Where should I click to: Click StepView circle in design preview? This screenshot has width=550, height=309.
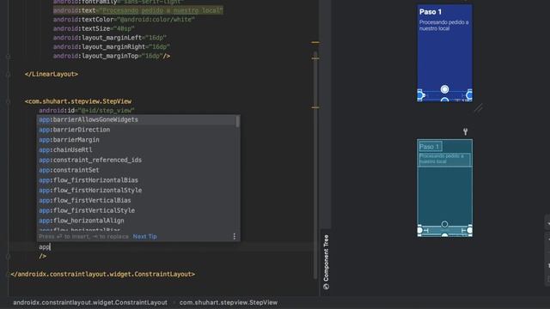[x=444, y=89]
